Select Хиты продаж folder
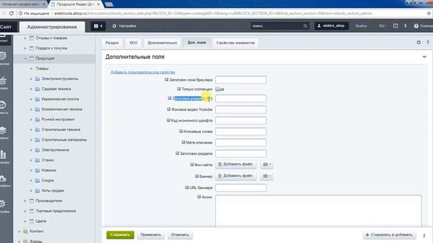 coord(53,190)
